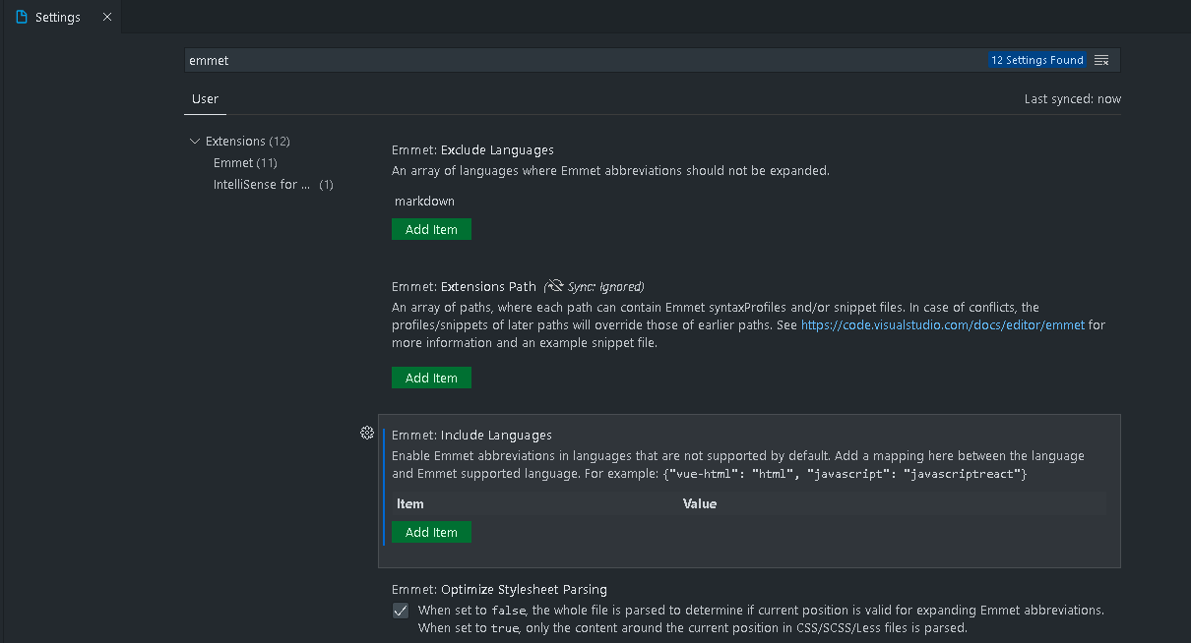Click the Value column header in Include Languages
Screen dimensions: 1191x643
coord(700,504)
